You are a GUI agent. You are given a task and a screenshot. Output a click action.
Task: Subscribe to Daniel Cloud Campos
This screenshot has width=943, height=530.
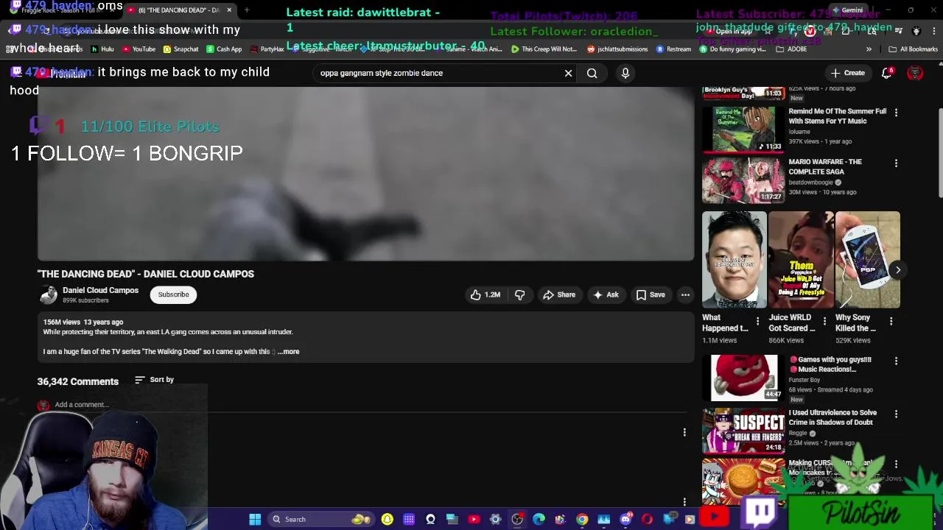pyautogui.click(x=173, y=294)
